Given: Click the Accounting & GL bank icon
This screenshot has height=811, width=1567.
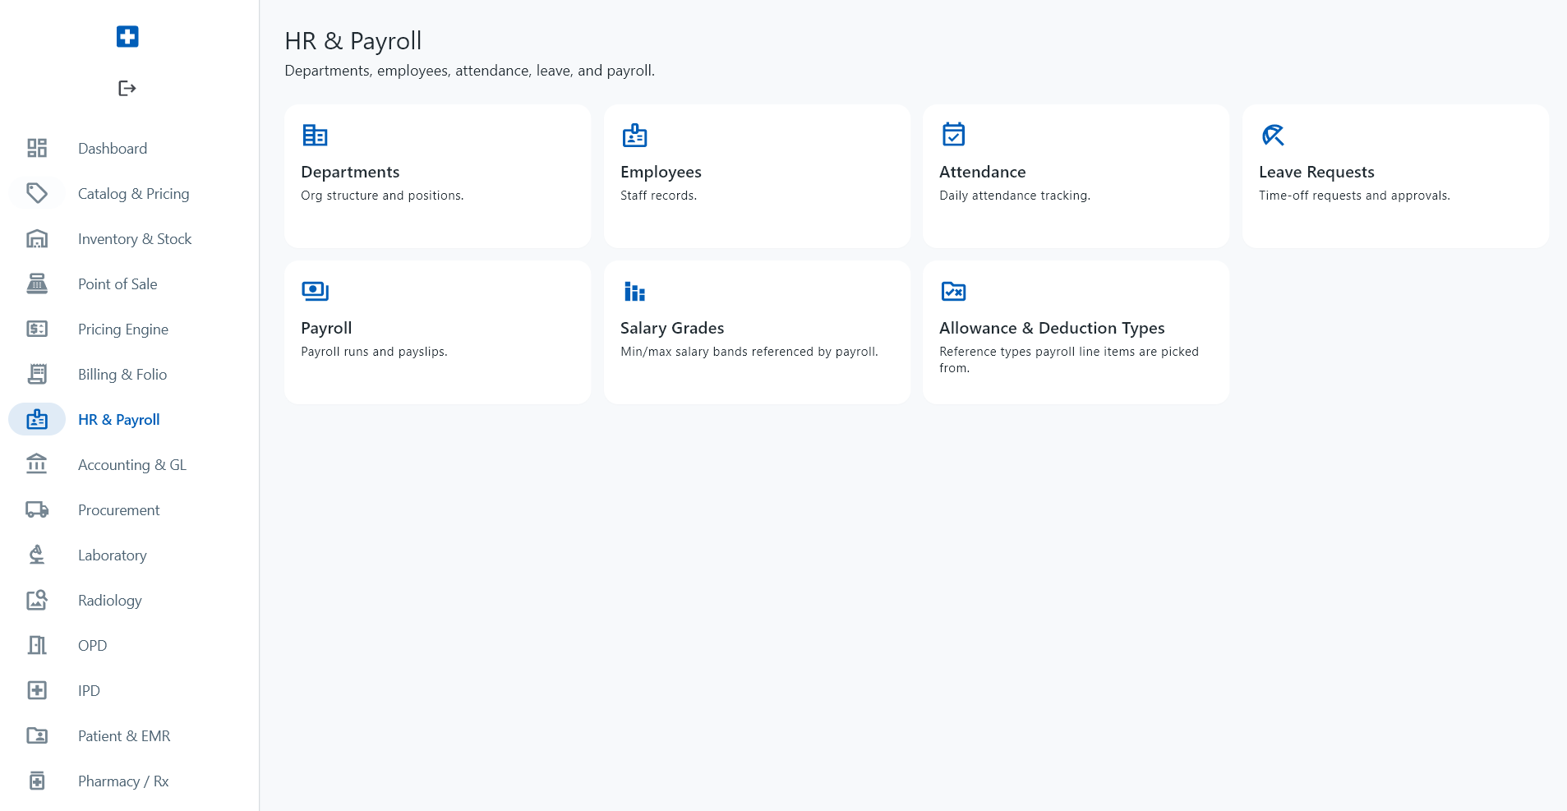Looking at the screenshot, I should tap(37, 464).
